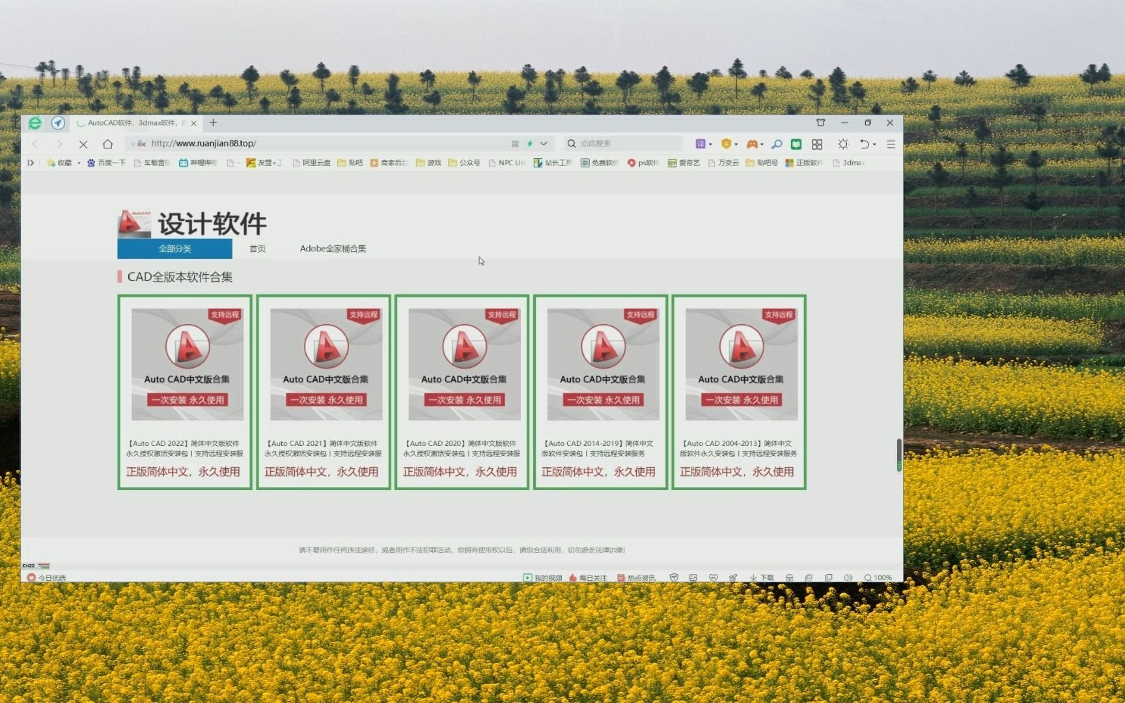1125x703 pixels.
Task: Toggle the heart favorite icon in status bar
Action: (713, 578)
